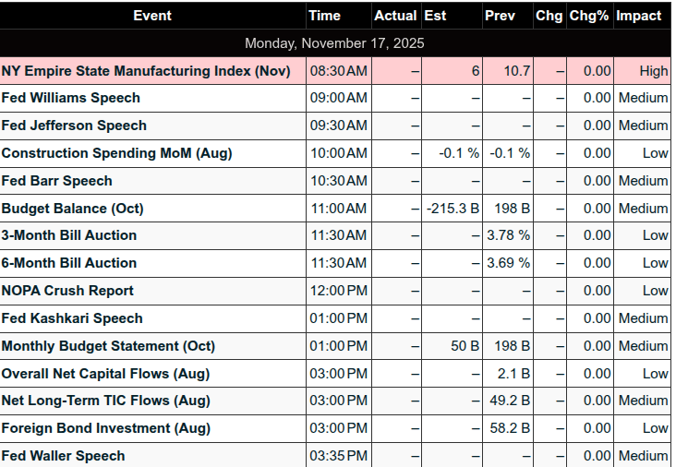The image size is (688, 467).
Task: Select Net Long-Term TIC Flows (Aug)
Action: point(105,401)
